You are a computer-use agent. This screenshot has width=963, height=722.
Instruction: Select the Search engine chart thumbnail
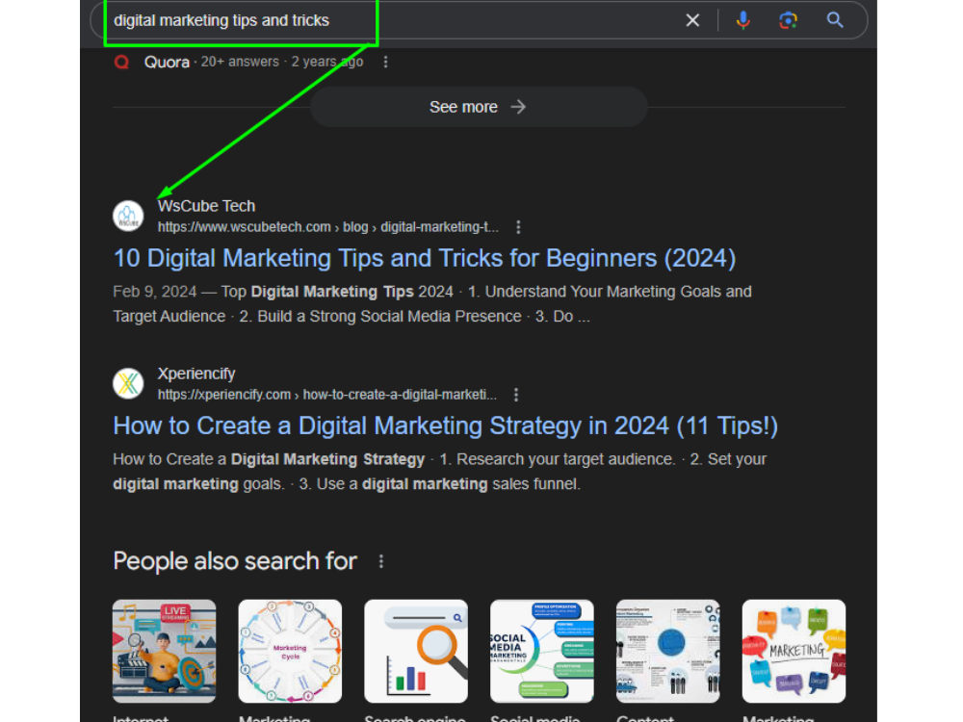(x=416, y=651)
